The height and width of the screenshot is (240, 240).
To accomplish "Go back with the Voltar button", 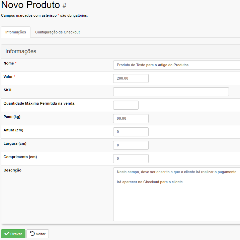I will point(37,234).
